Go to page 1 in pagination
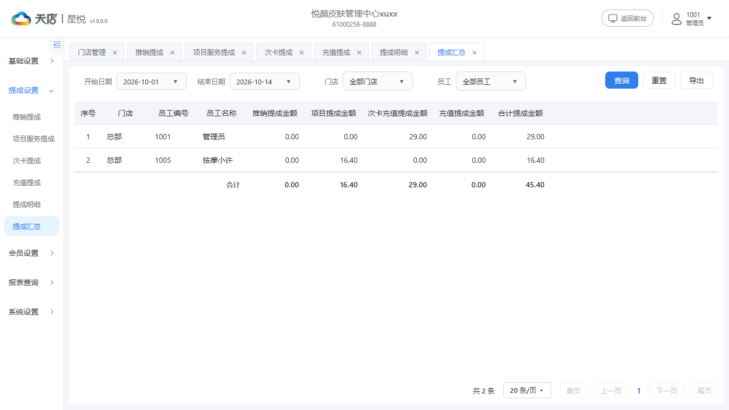Image resolution: width=729 pixels, height=410 pixels. (639, 391)
